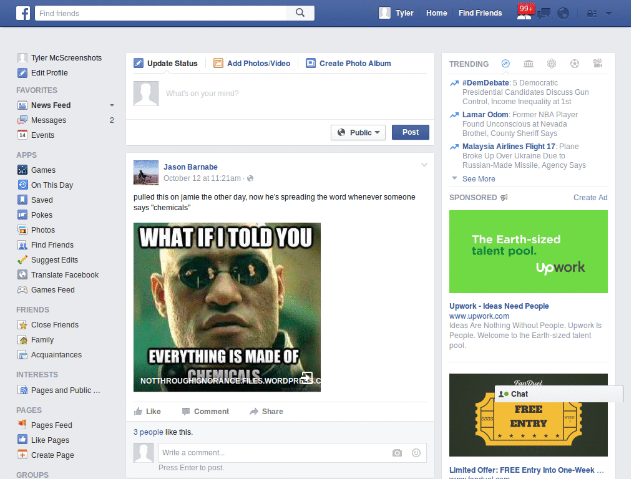Open Acquaintances friends list
This screenshot has height=479, width=639.
pos(49,355)
